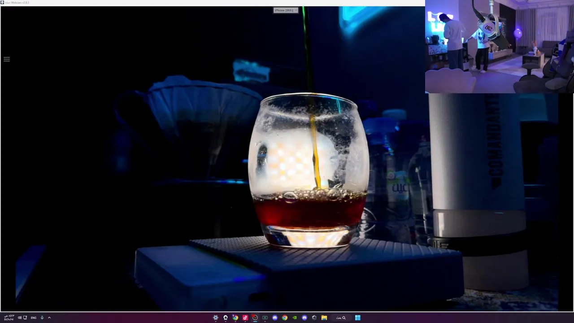Open the webcam app icon in taskbar

(226, 318)
